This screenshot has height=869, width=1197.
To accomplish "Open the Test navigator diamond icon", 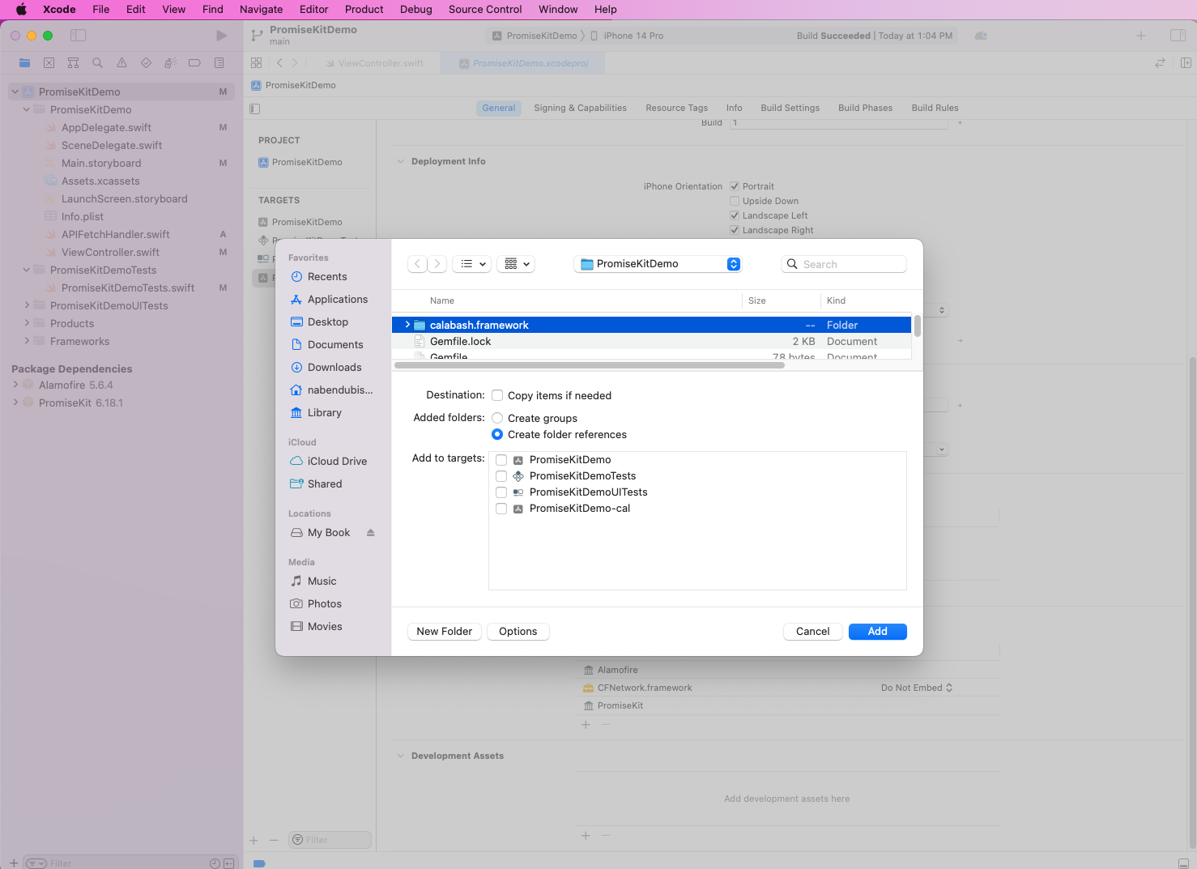I will [146, 62].
